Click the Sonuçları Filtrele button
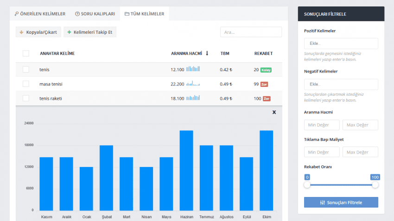Image resolution: width=394 pixels, height=221 pixels. point(341,202)
